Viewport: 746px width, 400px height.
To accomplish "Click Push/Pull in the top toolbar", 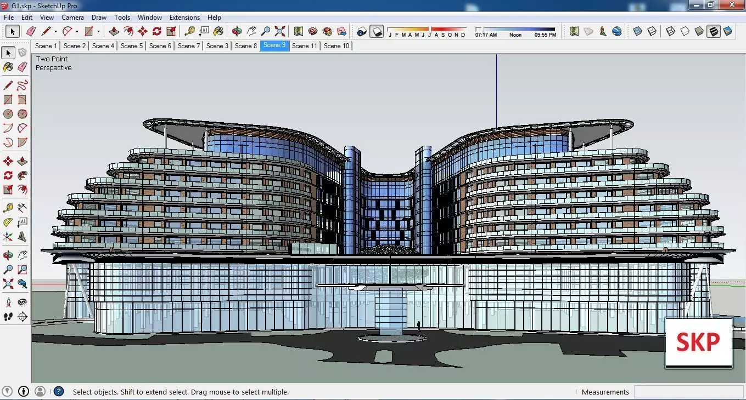I will click(114, 31).
